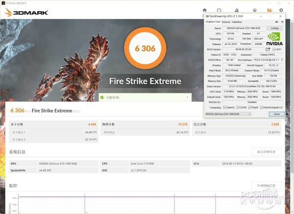
Task: Click the question mark on the score validity bar
Action: pos(187,98)
